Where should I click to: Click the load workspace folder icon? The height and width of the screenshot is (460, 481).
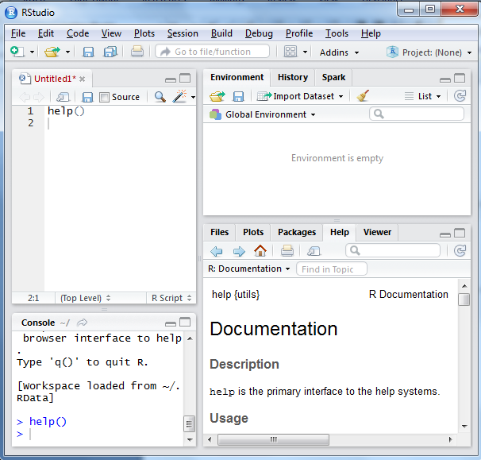click(217, 96)
